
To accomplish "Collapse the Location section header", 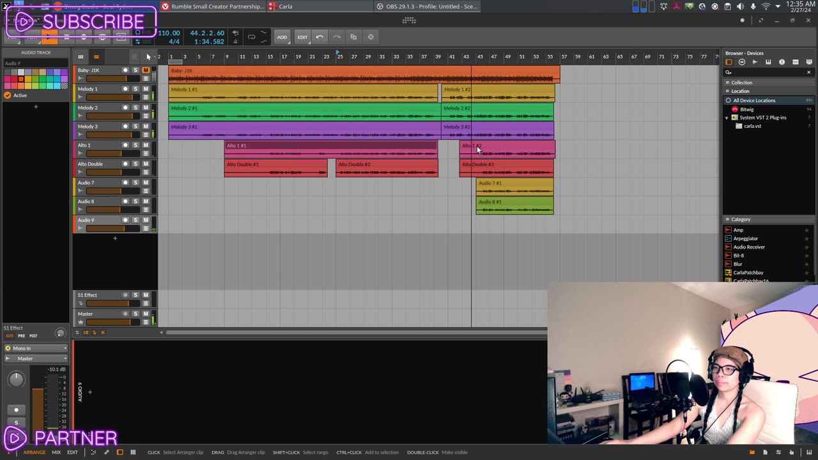I will click(769, 91).
